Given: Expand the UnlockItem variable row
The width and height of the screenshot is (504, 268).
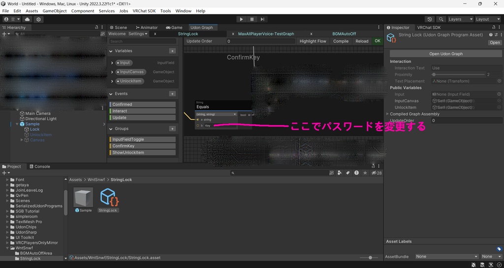Looking at the screenshot, I should coord(112,81).
